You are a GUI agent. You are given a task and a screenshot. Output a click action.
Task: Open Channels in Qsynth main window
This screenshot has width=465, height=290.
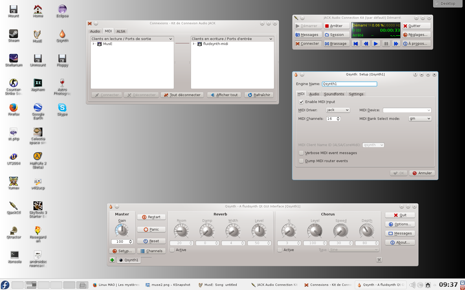coord(151,251)
